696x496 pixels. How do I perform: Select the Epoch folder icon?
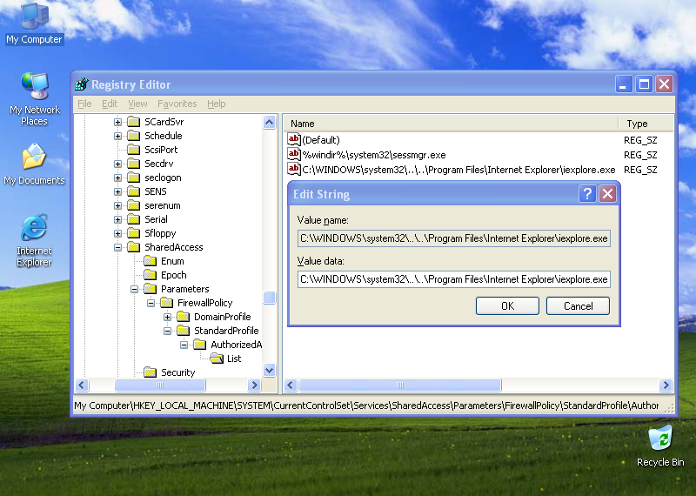tap(150, 275)
